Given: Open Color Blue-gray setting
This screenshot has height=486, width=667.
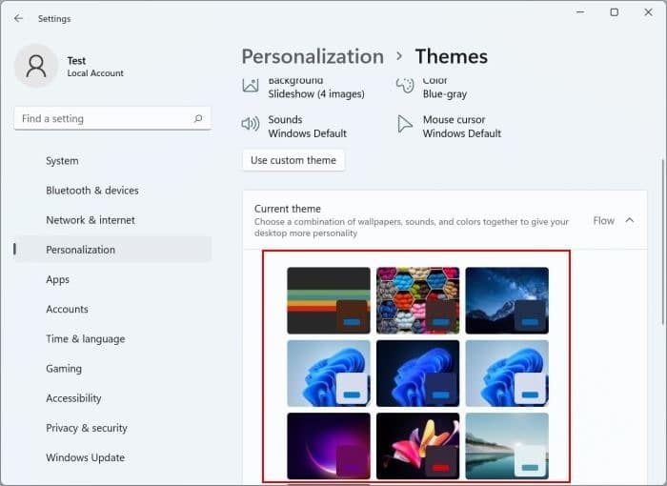Looking at the screenshot, I should (432, 87).
